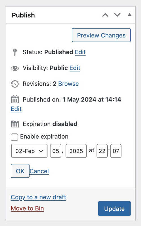Image resolution: width=141 pixels, height=226 pixels.
Task: Click the Preview Changes button
Action: point(101,35)
